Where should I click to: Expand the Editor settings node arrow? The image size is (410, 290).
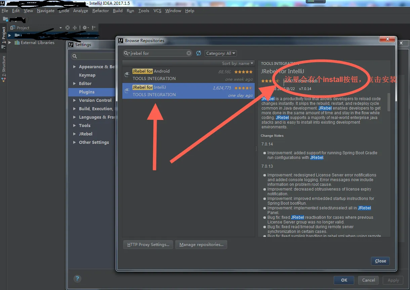click(74, 84)
